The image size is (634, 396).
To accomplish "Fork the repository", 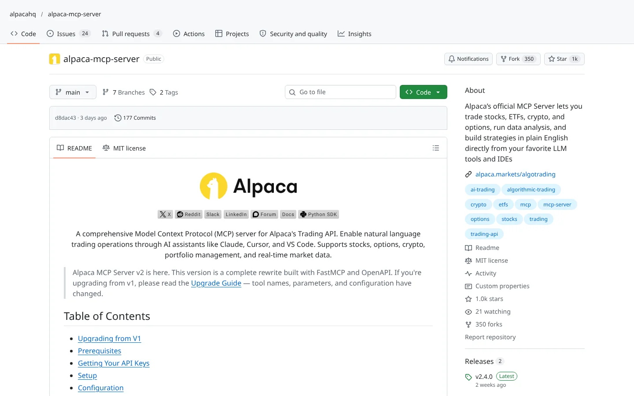I will [518, 59].
